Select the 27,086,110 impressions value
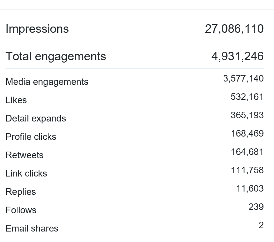Image resolution: width=274 pixels, height=242 pixels. (234, 29)
